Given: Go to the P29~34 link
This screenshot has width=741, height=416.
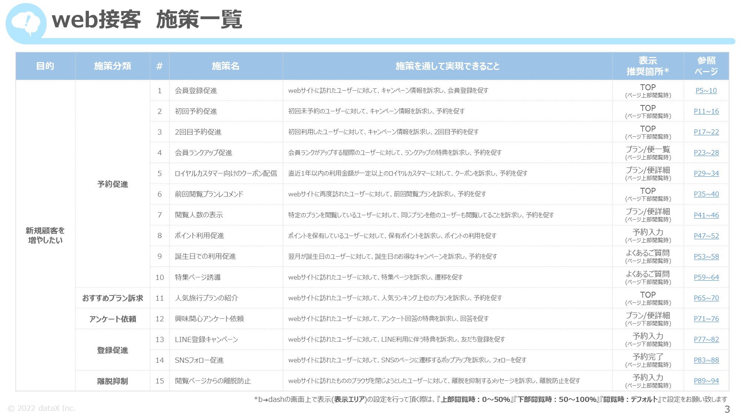Looking at the screenshot, I should [x=706, y=173].
